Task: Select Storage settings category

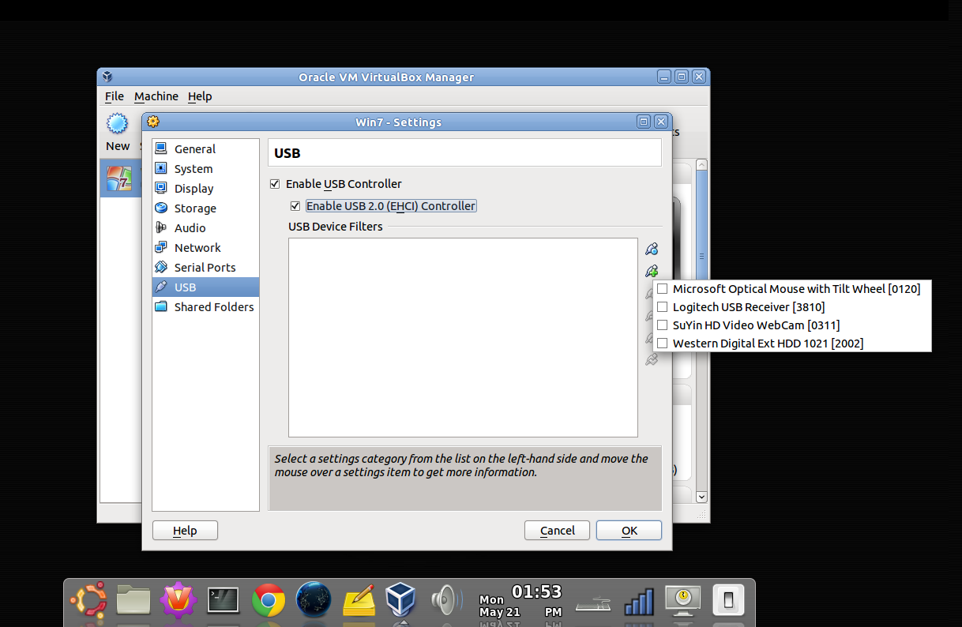Action: (205, 208)
